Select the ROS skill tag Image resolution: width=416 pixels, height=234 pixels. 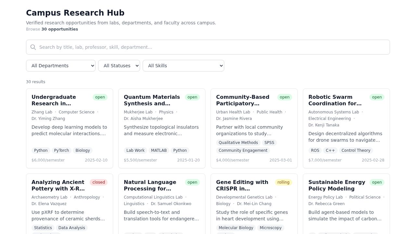click(x=315, y=150)
